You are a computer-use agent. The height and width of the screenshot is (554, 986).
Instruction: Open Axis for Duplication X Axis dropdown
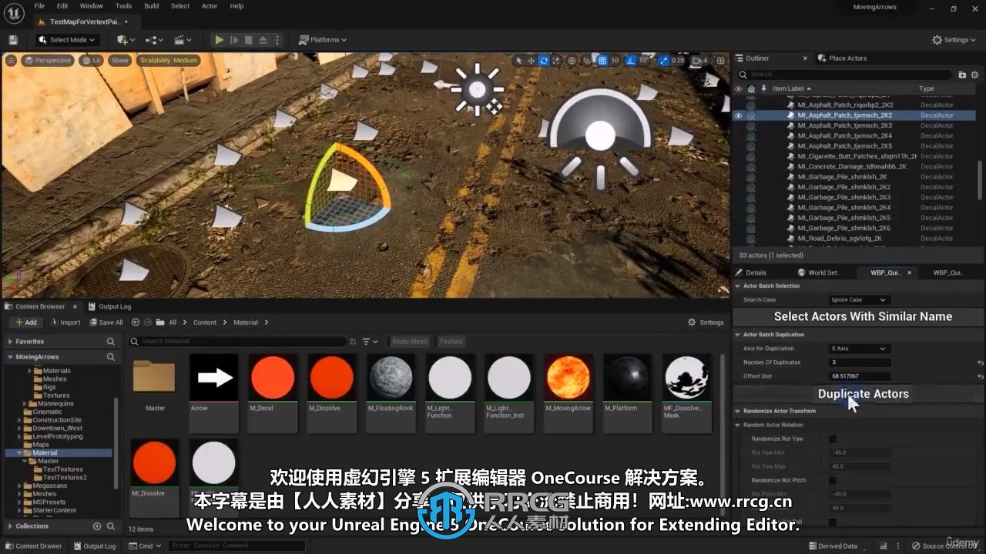pos(859,349)
